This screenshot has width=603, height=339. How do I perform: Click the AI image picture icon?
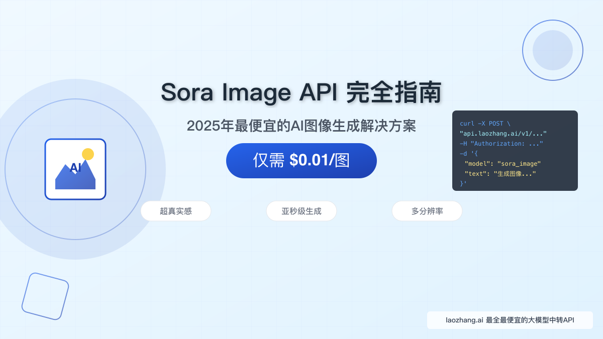[x=75, y=169]
